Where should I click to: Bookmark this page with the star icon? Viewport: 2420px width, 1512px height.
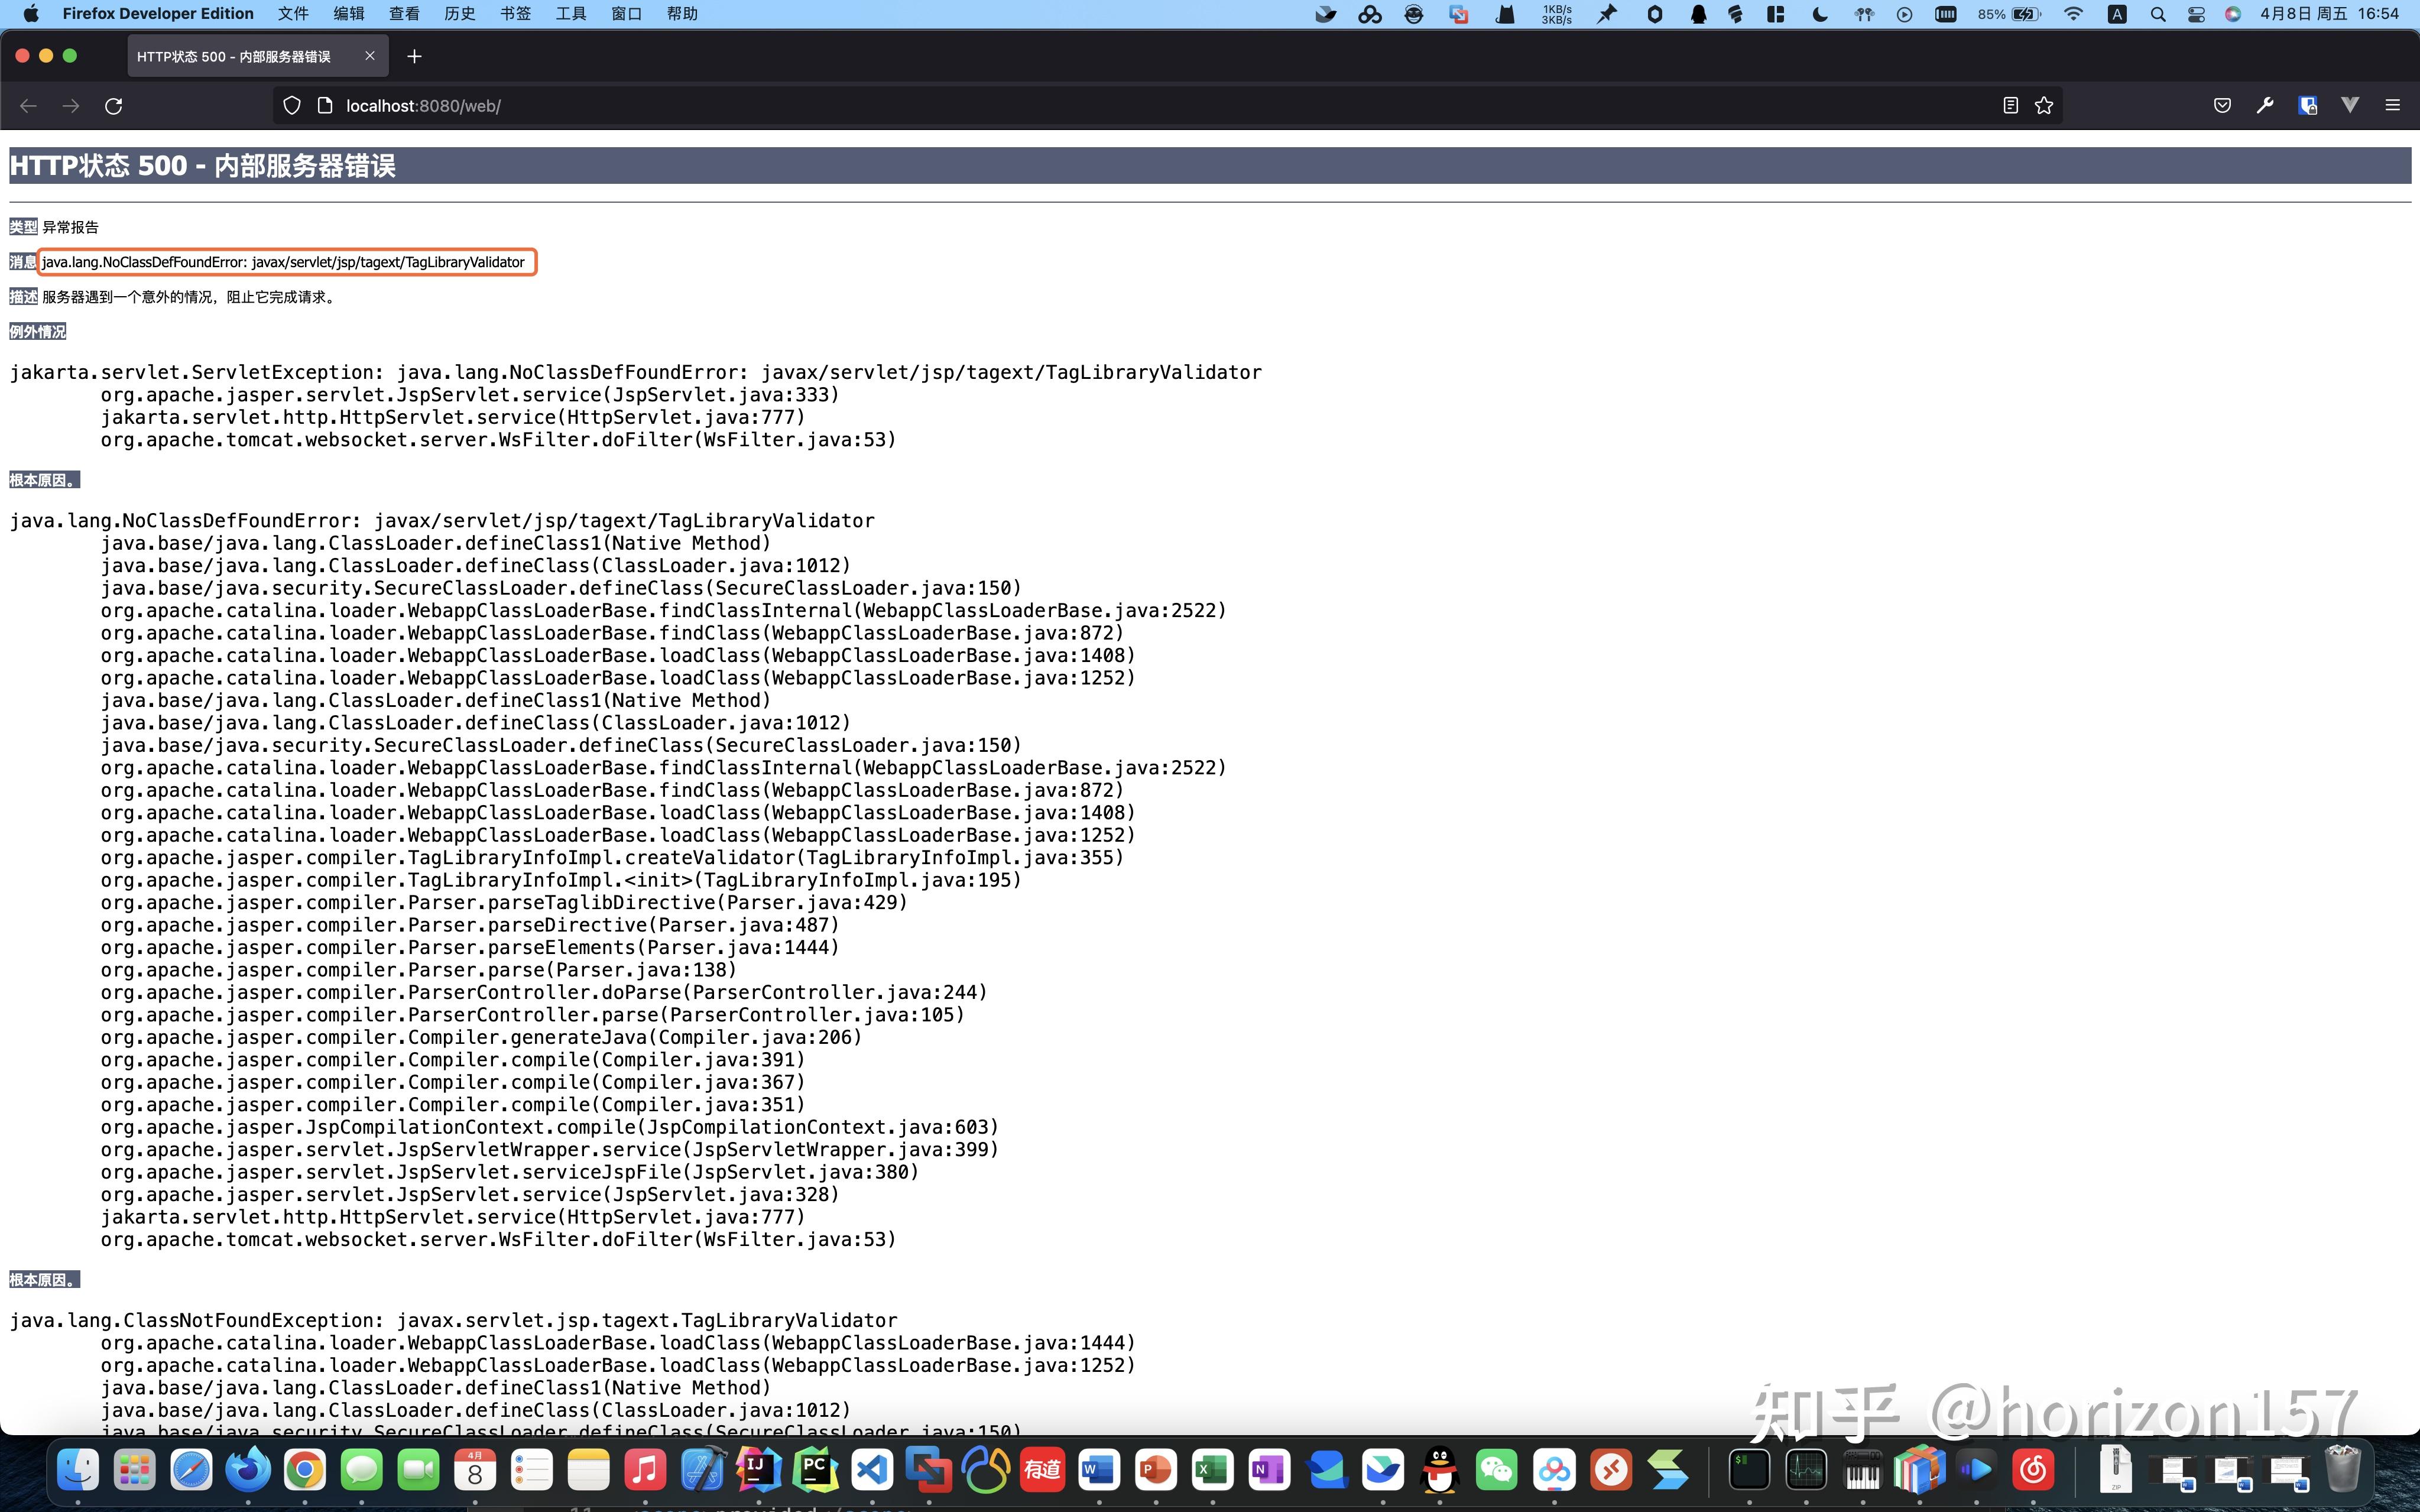click(2044, 106)
